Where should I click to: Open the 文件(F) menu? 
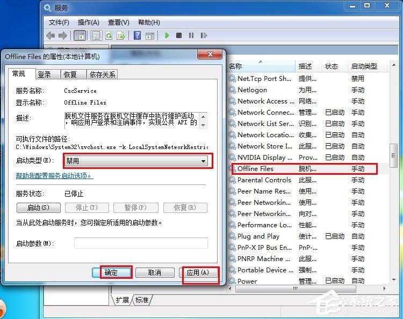pos(59,23)
